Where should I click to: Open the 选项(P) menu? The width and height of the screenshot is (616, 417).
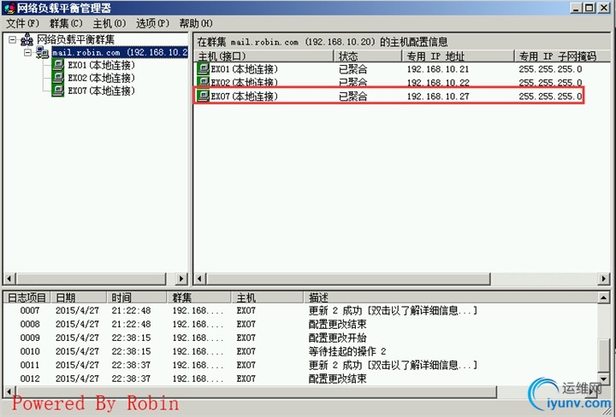tap(152, 24)
